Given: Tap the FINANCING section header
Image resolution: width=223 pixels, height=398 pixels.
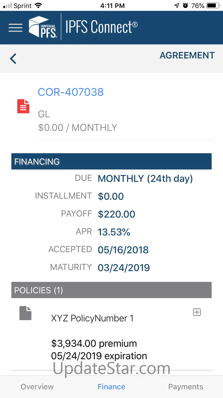Looking at the screenshot, I should [111, 161].
